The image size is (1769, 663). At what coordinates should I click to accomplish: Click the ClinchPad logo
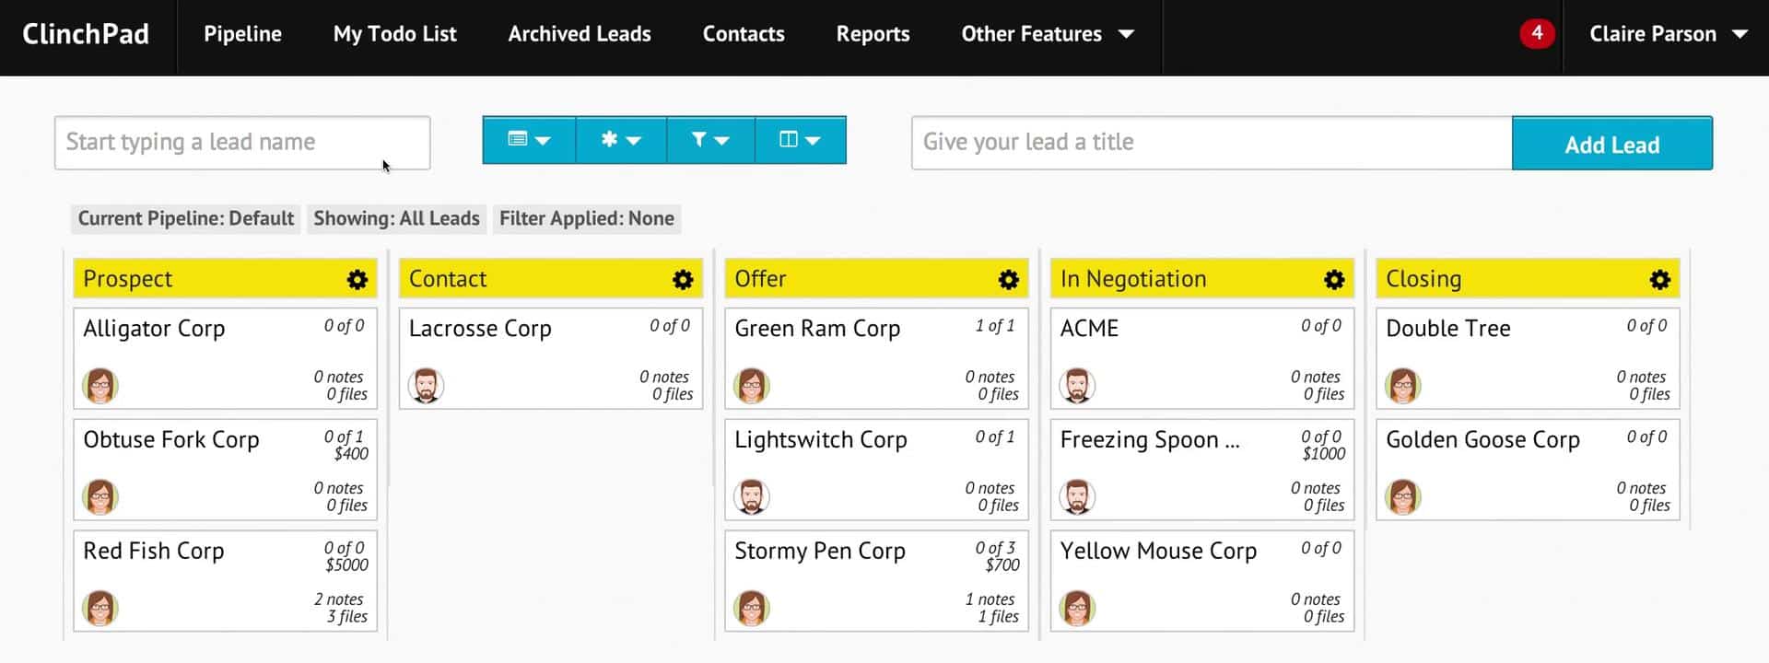point(86,34)
